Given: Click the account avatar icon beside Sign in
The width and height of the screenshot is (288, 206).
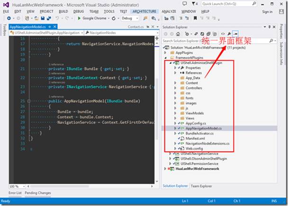Looking at the screenshot, I should (281, 12).
